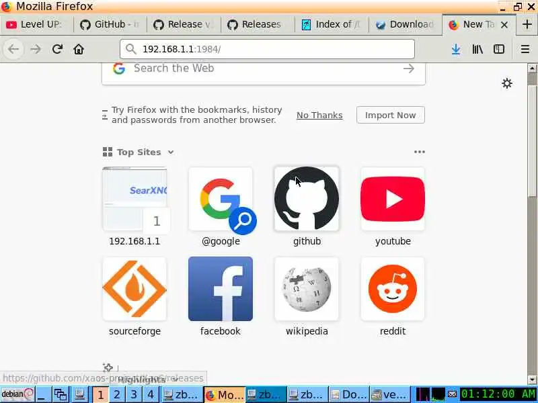This screenshot has width=538, height=403.
Task: Switch to workspace 2 in taskbar
Action: 116,394
